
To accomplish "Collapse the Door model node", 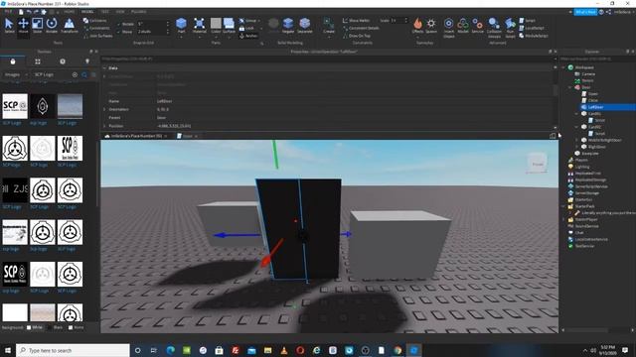I will coord(569,87).
